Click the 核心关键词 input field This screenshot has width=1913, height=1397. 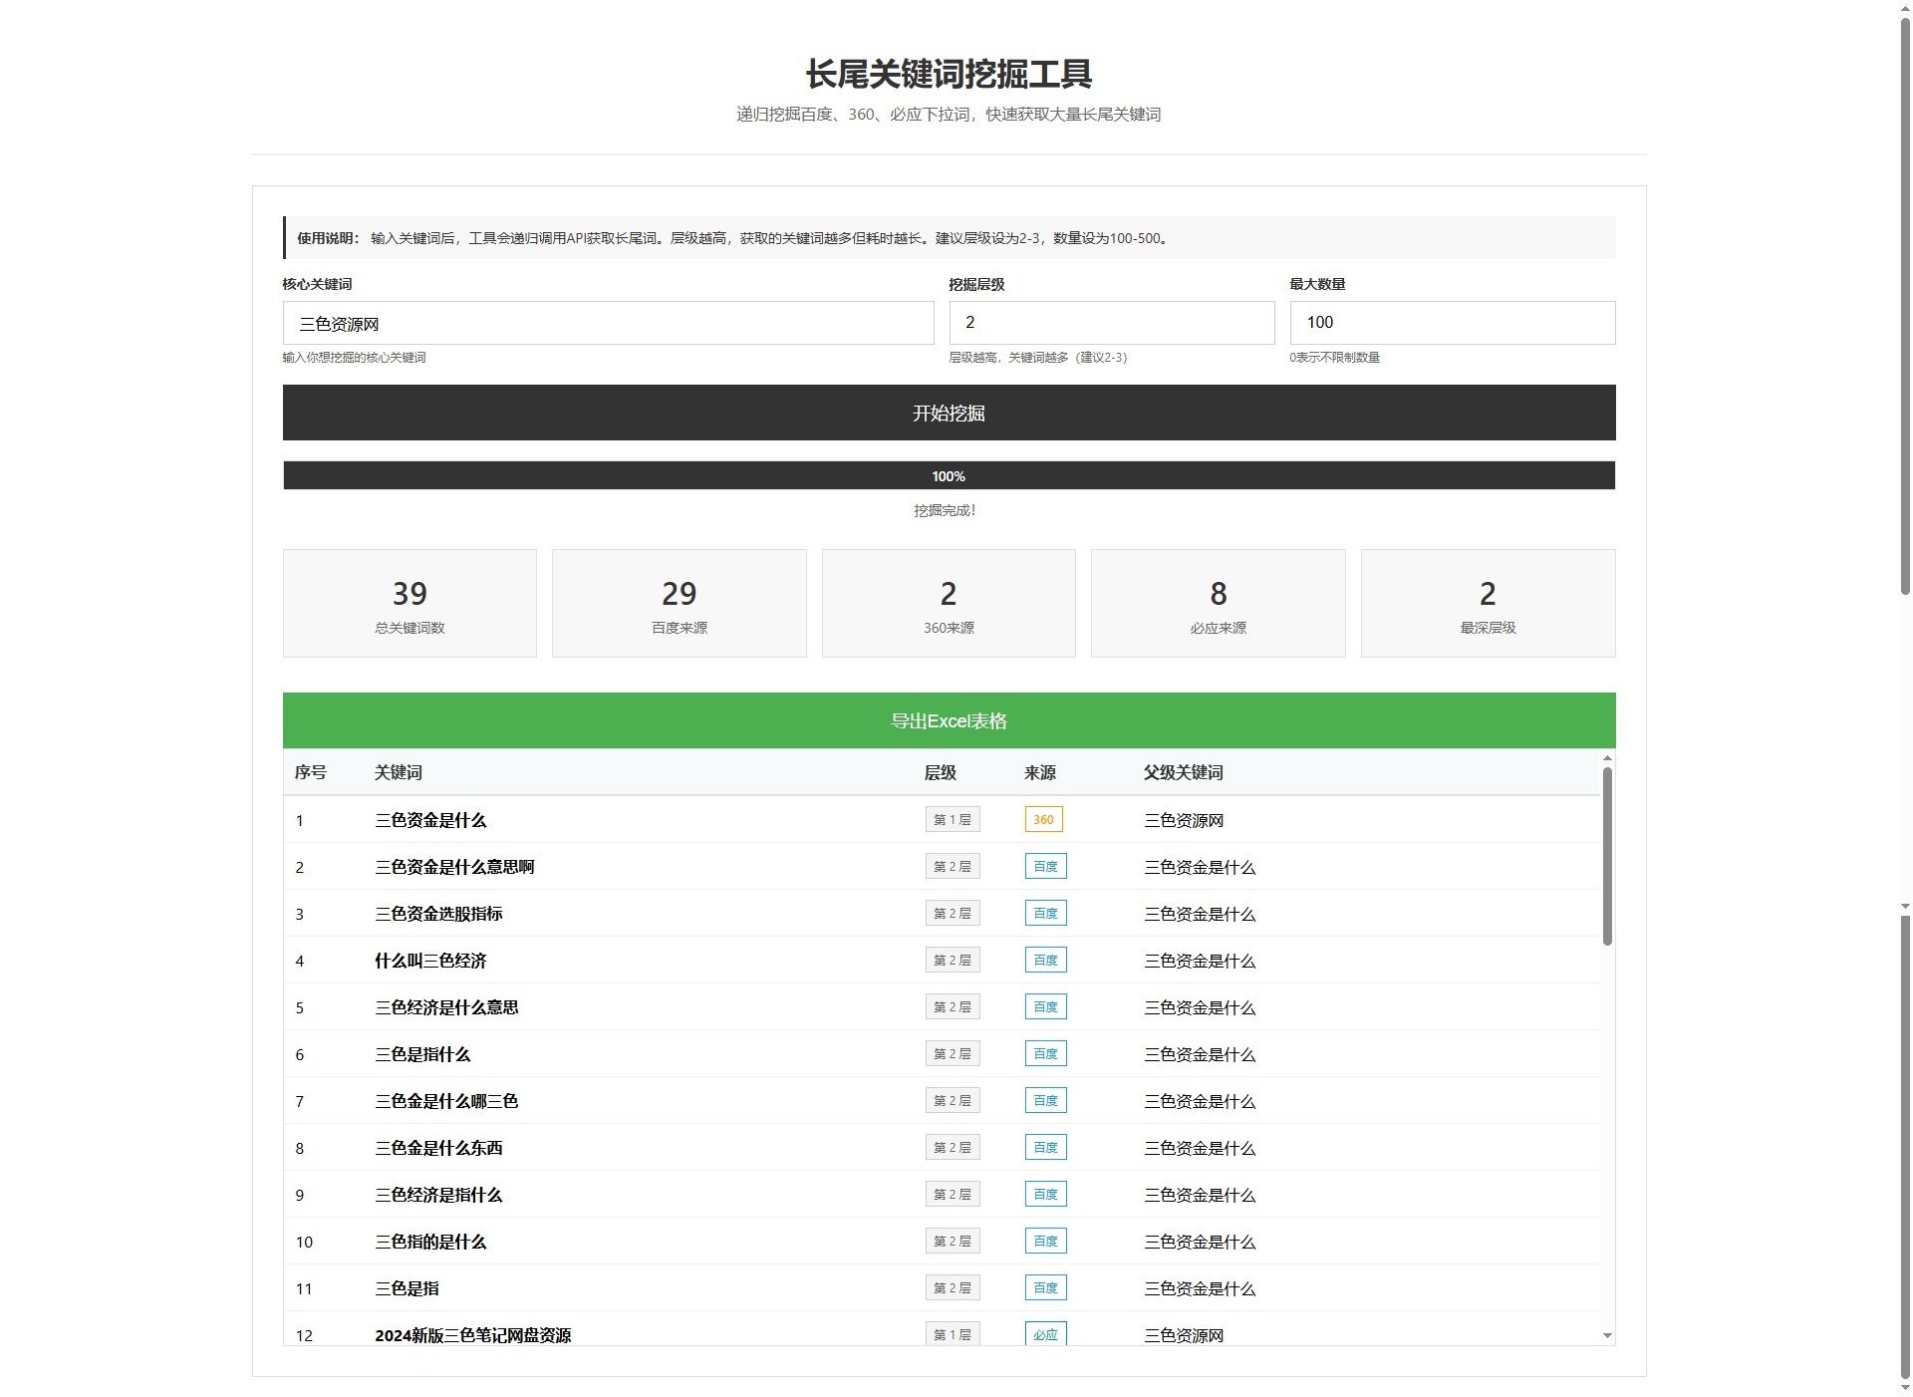click(608, 322)
